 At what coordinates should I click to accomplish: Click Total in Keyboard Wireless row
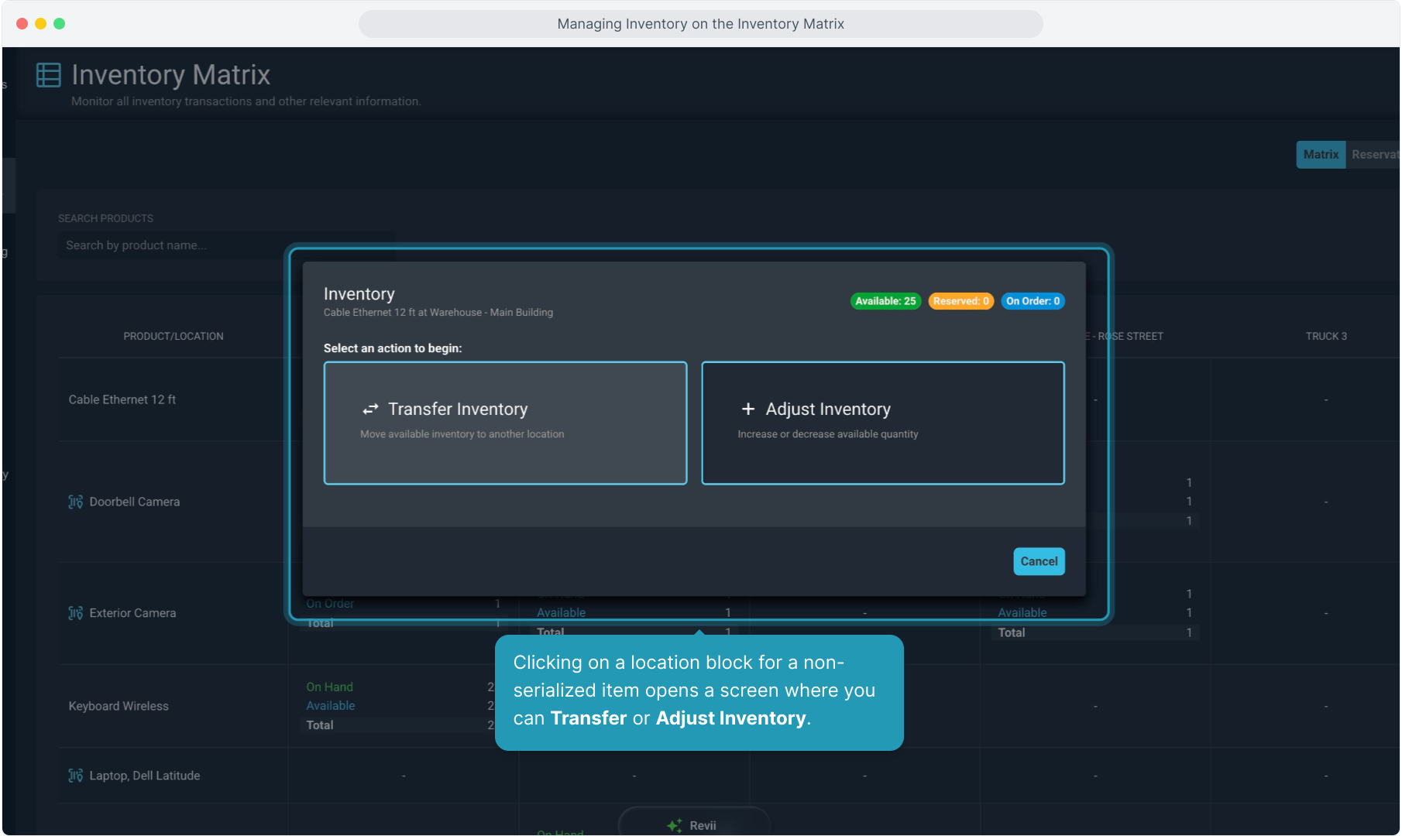[320, 725]
